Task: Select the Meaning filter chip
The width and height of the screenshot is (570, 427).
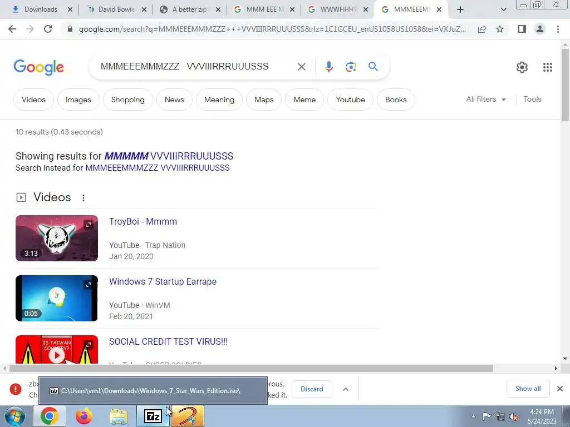Action: tap(219, 100)
